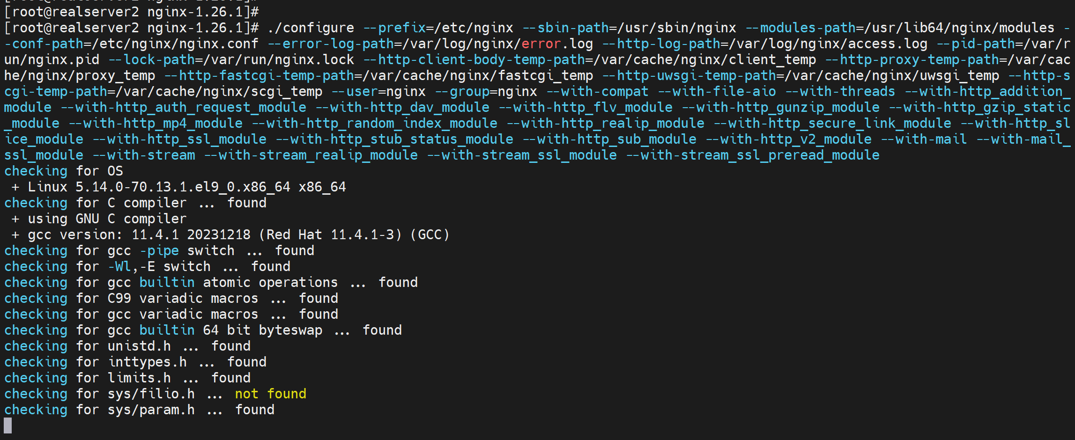Click the "--with-http_v2_module" flag
Image resolution: width=1075 pixels, height=440 pixels.
[x=788, y=139]
